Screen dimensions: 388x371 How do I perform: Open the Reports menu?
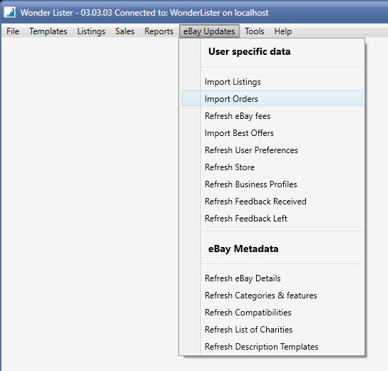click(159, 31)
